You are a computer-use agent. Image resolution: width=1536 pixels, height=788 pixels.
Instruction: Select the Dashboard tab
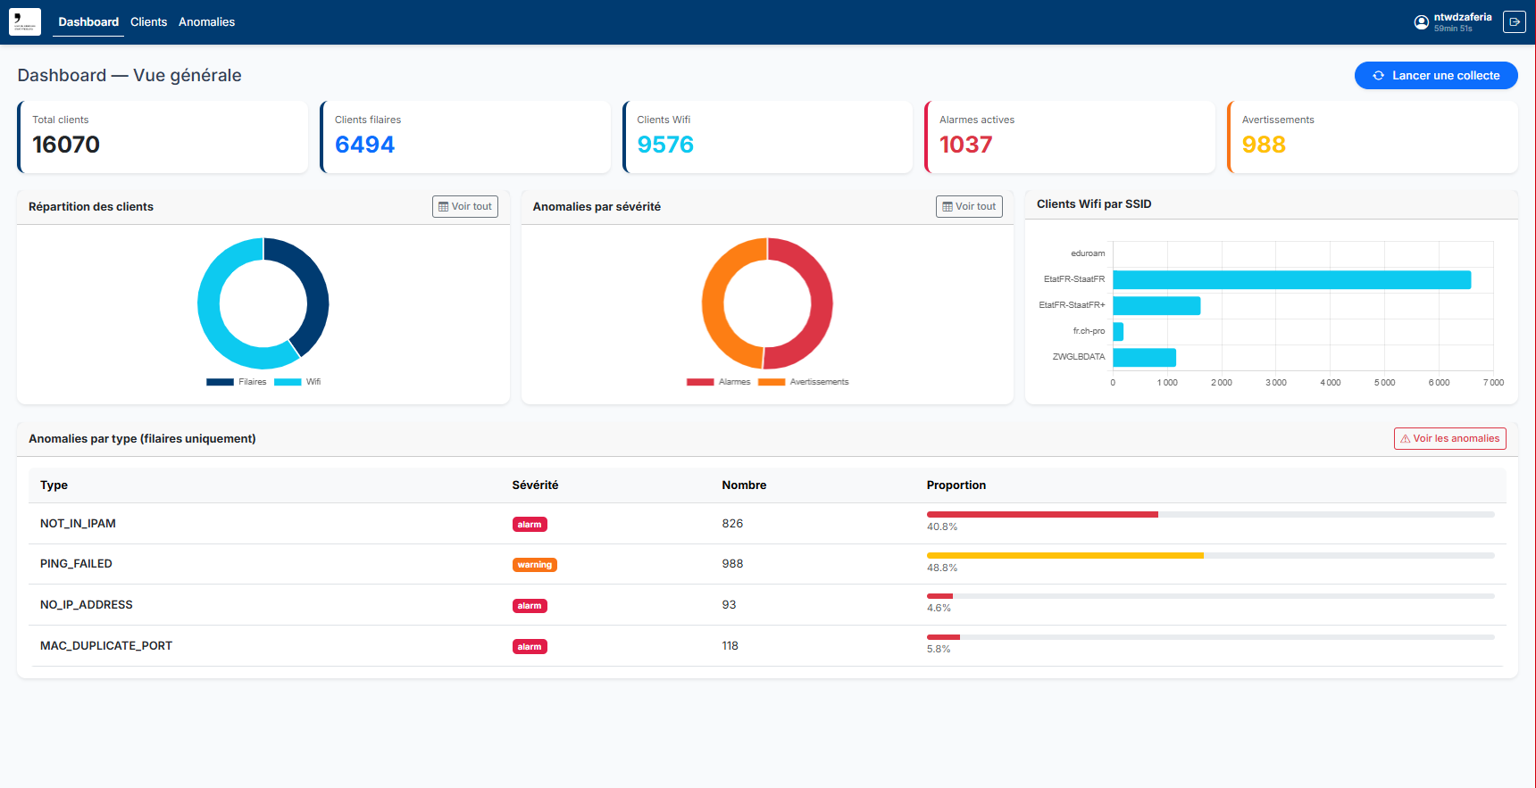click(x=88, y=22)
